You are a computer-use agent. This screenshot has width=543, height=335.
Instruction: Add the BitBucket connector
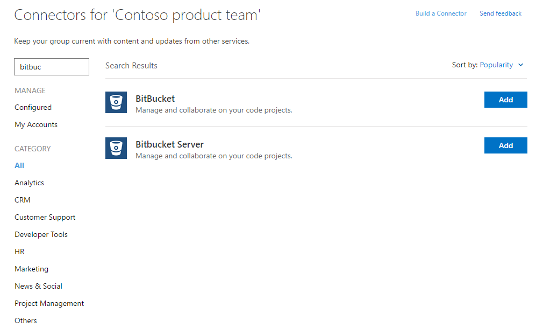tap(505, 100)
